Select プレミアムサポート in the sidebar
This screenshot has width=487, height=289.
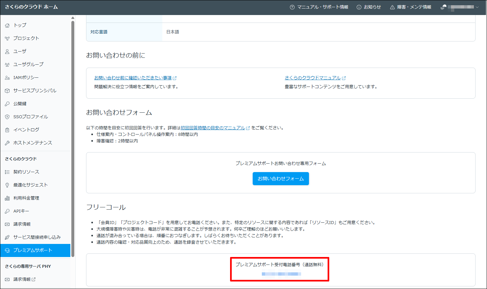pos(33,250)
